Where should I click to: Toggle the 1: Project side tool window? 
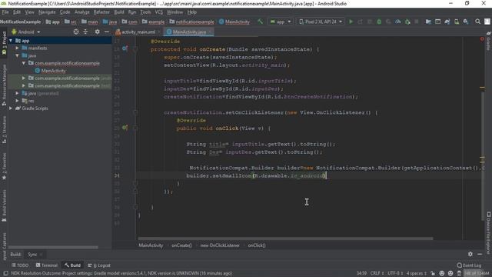point(4,44)
